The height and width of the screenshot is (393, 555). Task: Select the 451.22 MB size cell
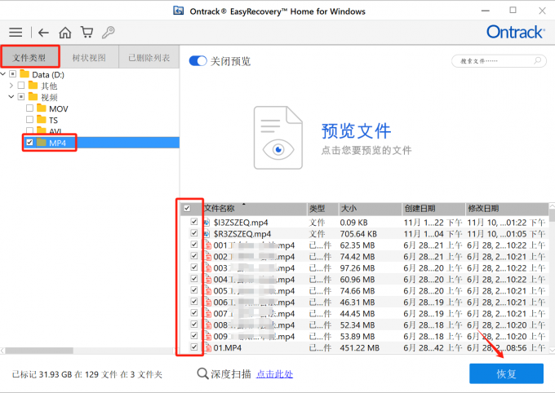coord(360,348)
